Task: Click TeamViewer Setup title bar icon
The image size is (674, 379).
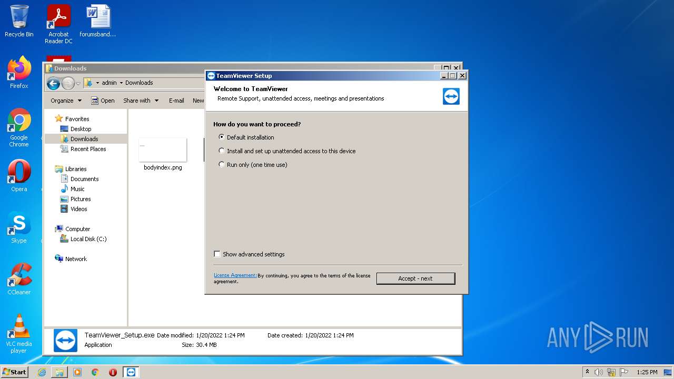Action: tap(211, 75)
